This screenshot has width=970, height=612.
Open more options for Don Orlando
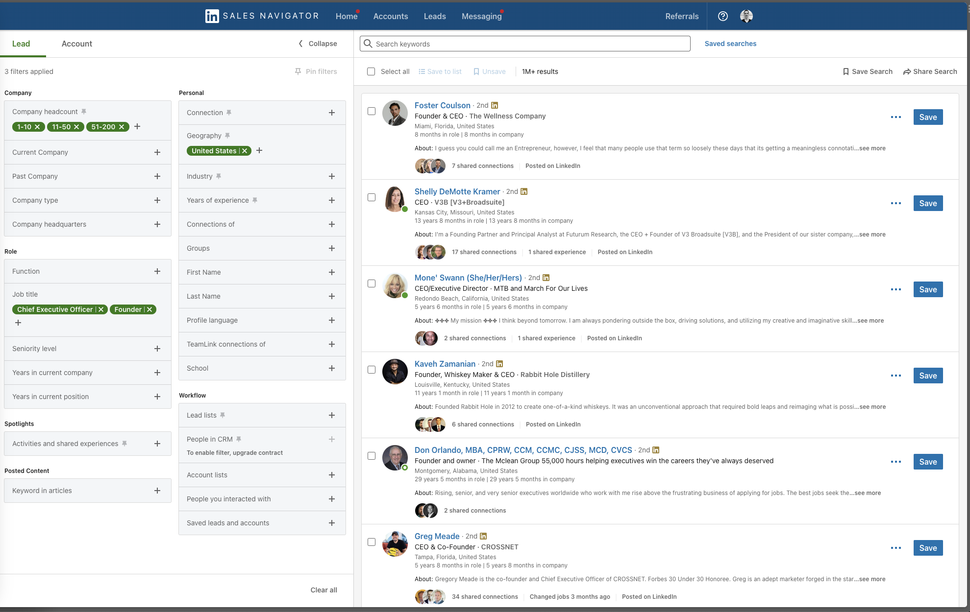(x=896, y=462)
